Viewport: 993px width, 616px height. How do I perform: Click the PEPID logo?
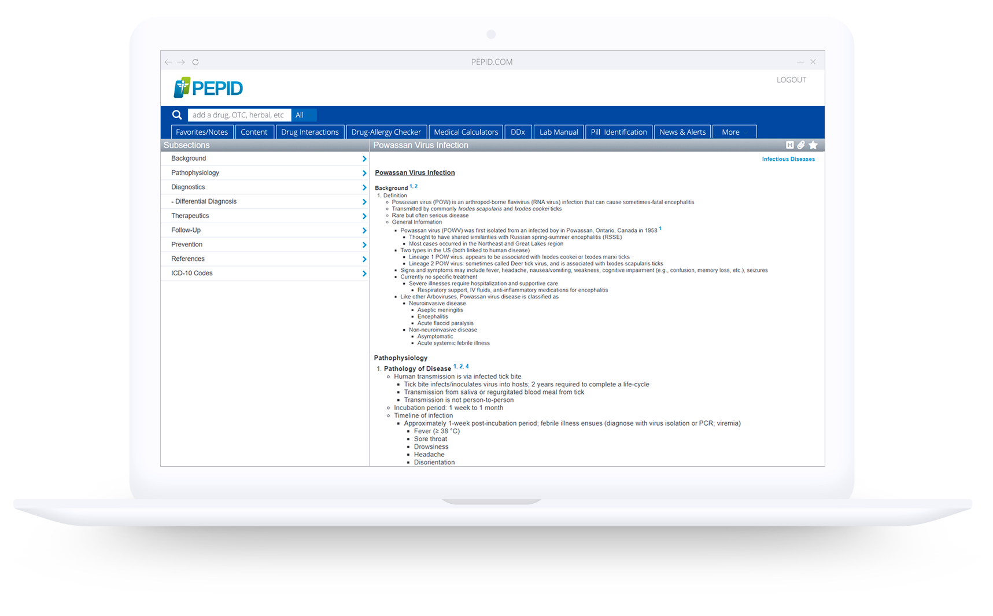tap(208, 87)
